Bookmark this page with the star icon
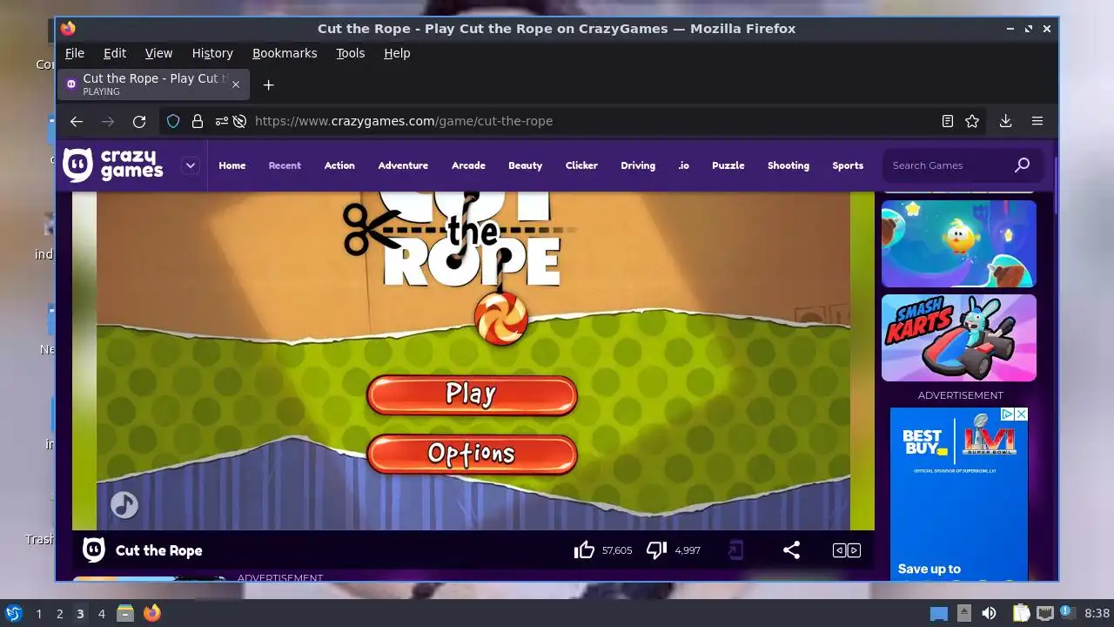 pos(972,121)
